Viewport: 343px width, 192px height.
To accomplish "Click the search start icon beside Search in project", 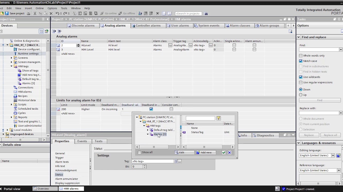I will click(206, 13).
